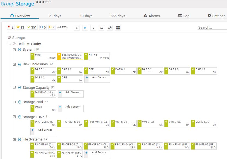The height and width of the screenshot is (159, 227).
Task: Click the flag icon next to Disk Enclosures
Action: pos(51,64)
